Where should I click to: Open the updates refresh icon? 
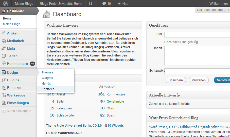coord(91,4)
